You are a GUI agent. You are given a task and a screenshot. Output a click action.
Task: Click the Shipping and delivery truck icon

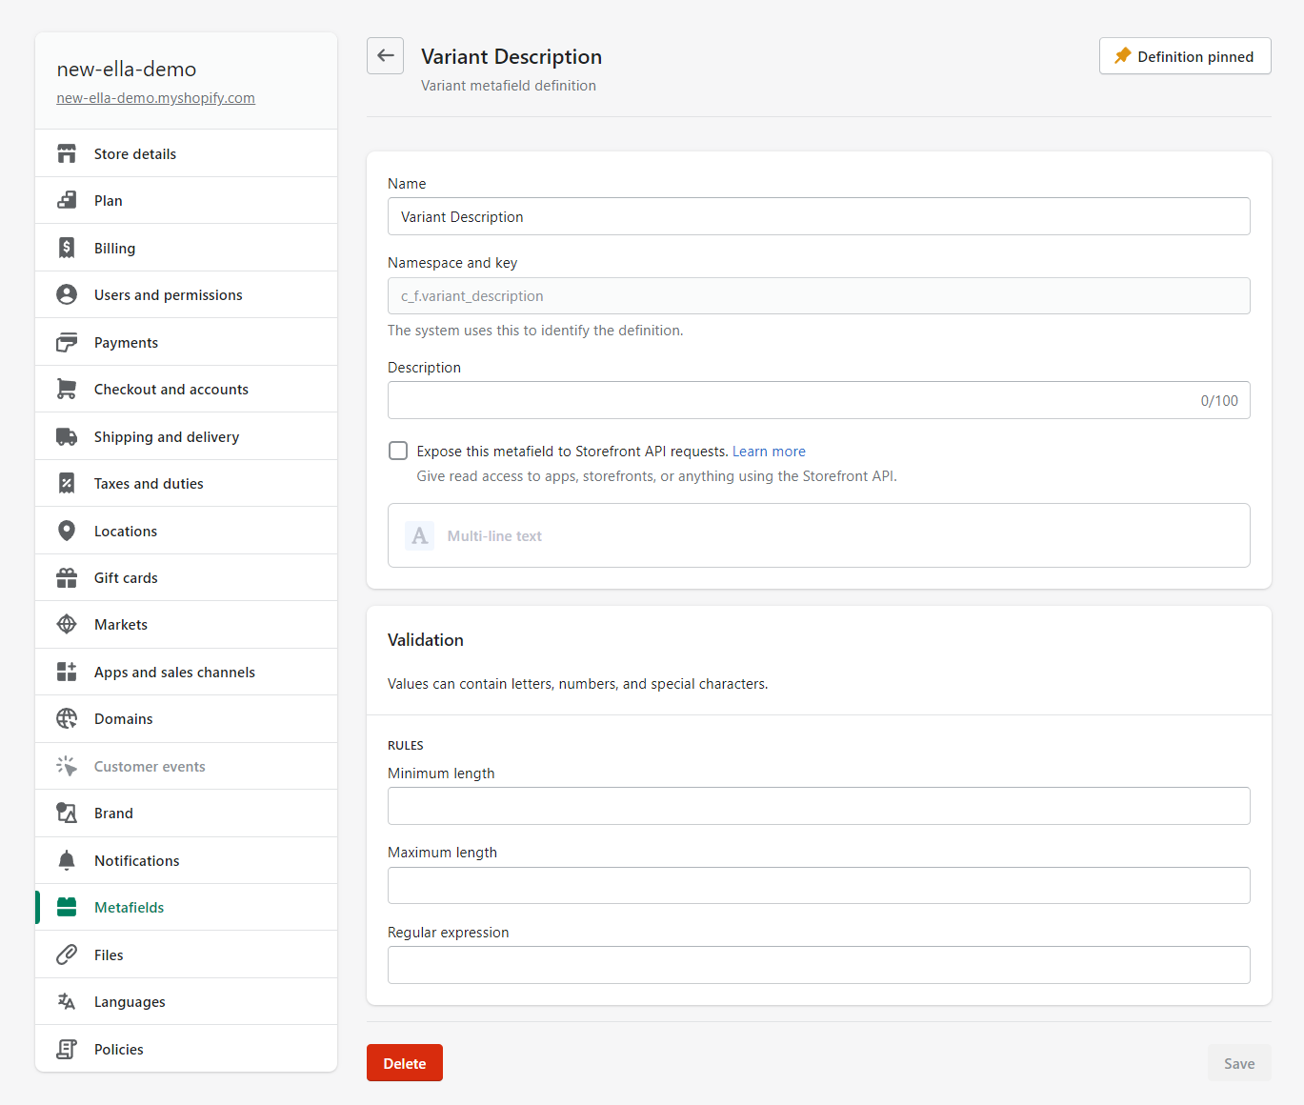pos(67,437)
